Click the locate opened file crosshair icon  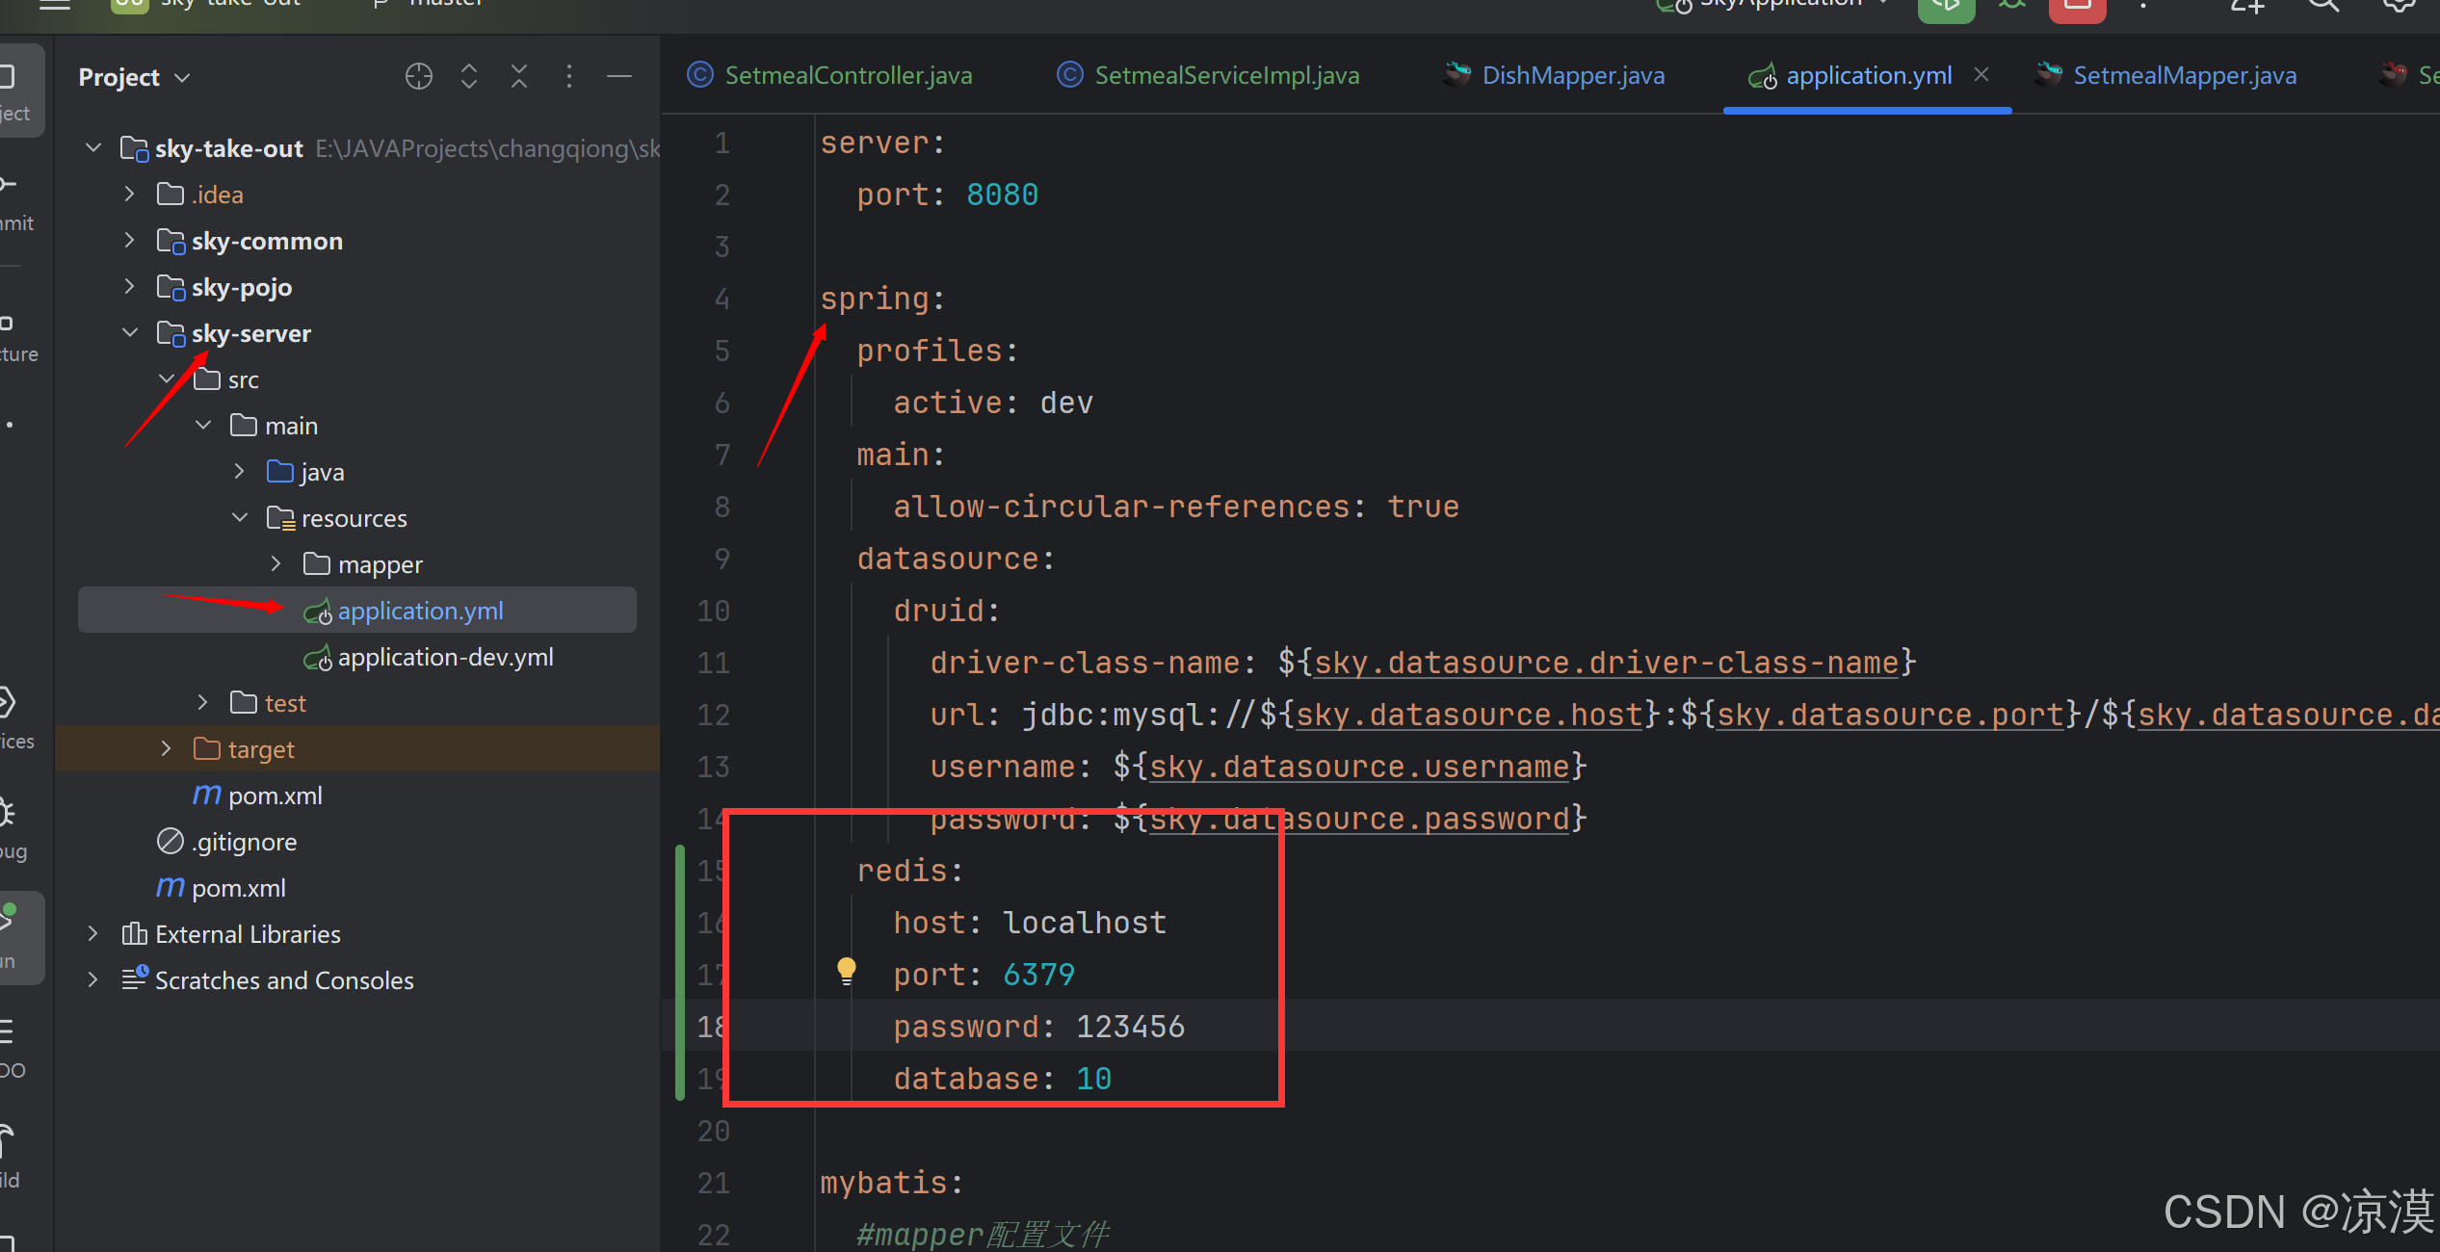(x=418, y=76)
